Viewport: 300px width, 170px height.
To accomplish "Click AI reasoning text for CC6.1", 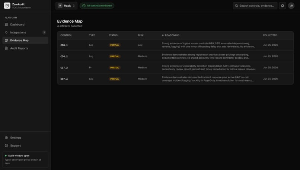I will [208, 45].
